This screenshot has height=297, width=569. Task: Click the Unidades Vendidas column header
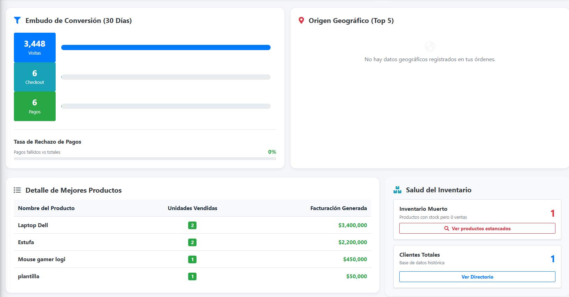point(192,208)
